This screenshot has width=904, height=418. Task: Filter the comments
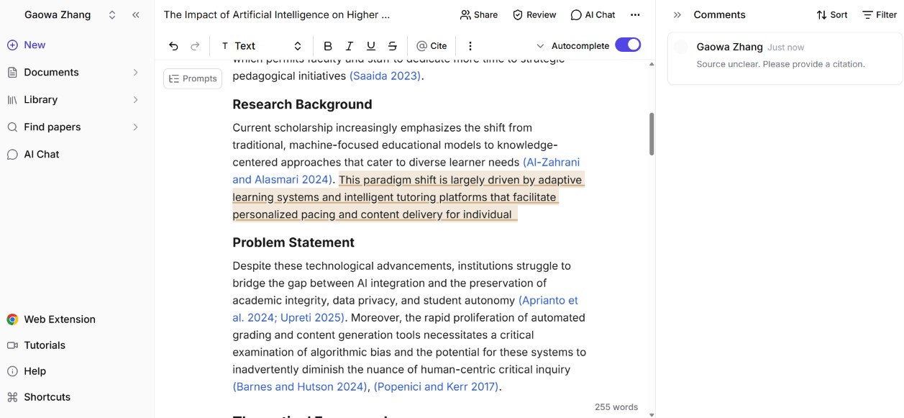point(880,14)
